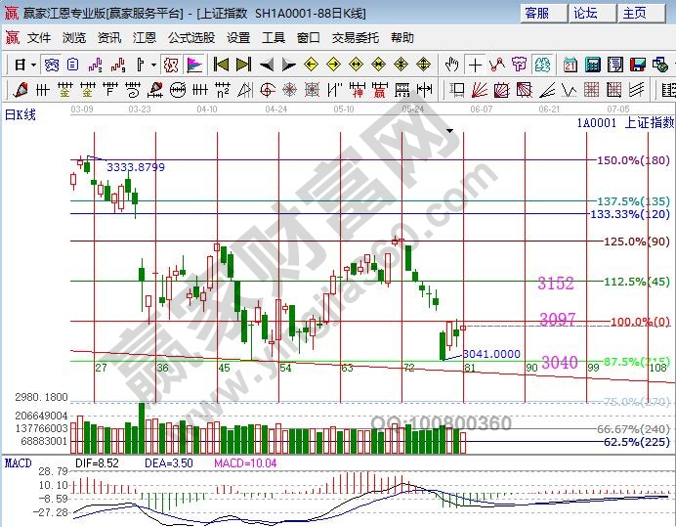The width and height of the screenshot is (676, 527).
Task: Open the 交易委托 menu
Action: coord(355,37)
